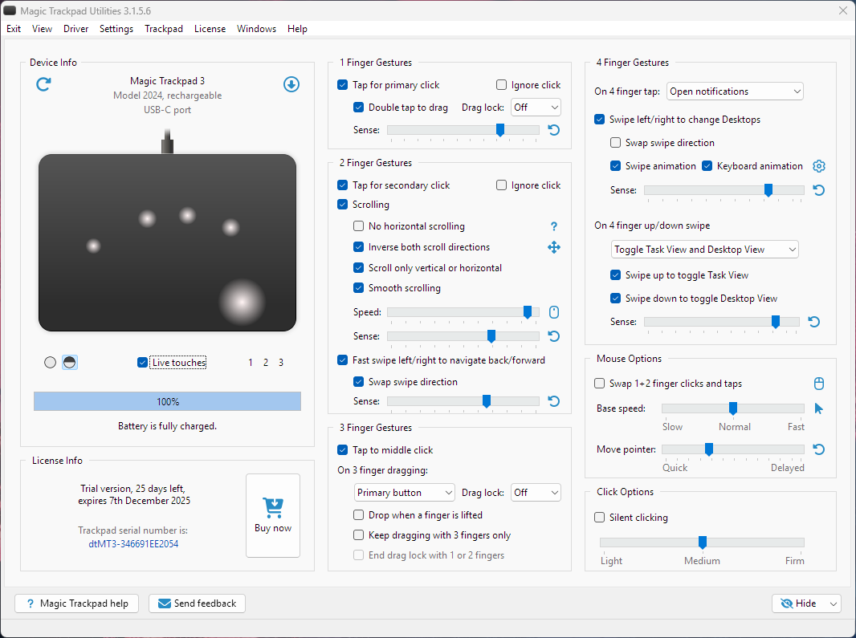The image size is (856, 638).
Task: Select the half-filled dark trackpad color radio
Action: 70,363
